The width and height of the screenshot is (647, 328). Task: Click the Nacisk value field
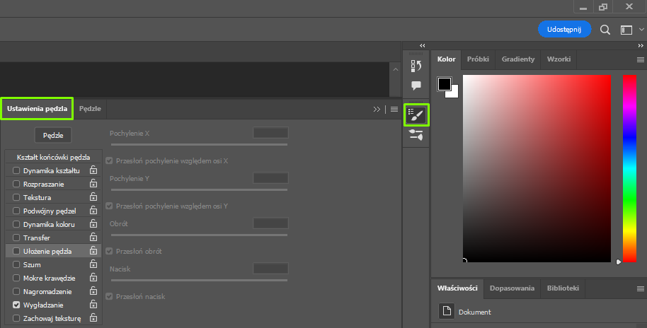click(x=270, y=268)
